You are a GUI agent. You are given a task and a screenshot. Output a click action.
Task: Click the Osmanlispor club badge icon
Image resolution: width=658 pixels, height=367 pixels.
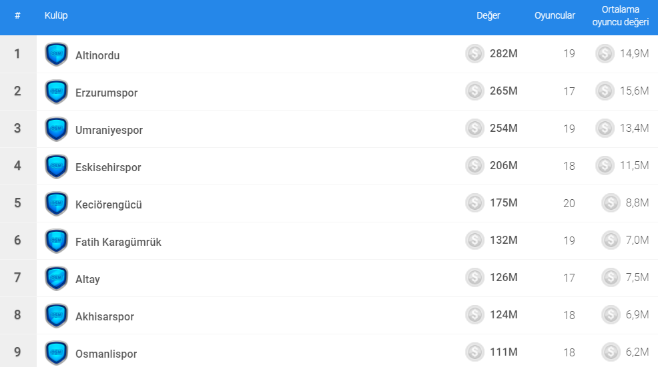(56, 353)
